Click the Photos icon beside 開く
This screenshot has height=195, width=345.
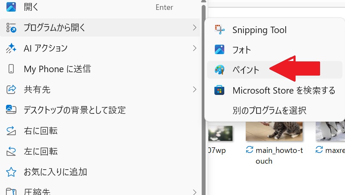coord(11,7)
